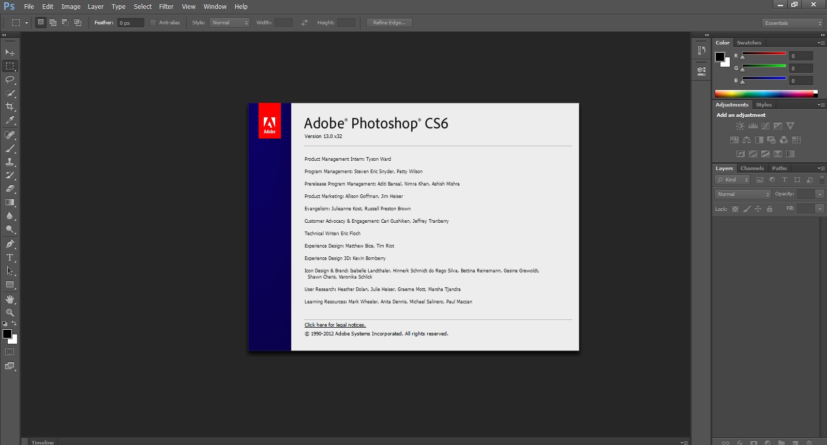Open the Color panel flyout menu
This screenshot has width=827, height=445.
click(821, 43)
